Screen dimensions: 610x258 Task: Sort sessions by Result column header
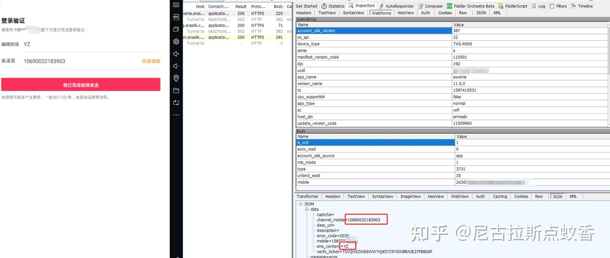pyautogui.click(x=241, y=6)
